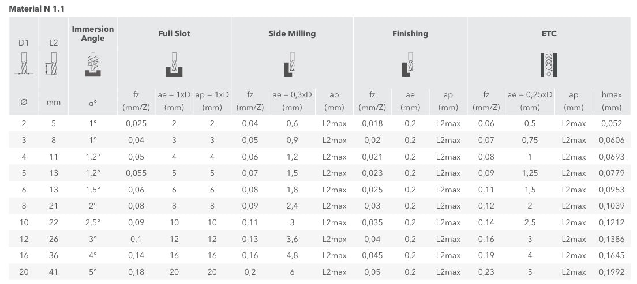Click the Full Slot column header
Image resolution: width=637 pixels, height=284 pixels.
click(174, 33)
